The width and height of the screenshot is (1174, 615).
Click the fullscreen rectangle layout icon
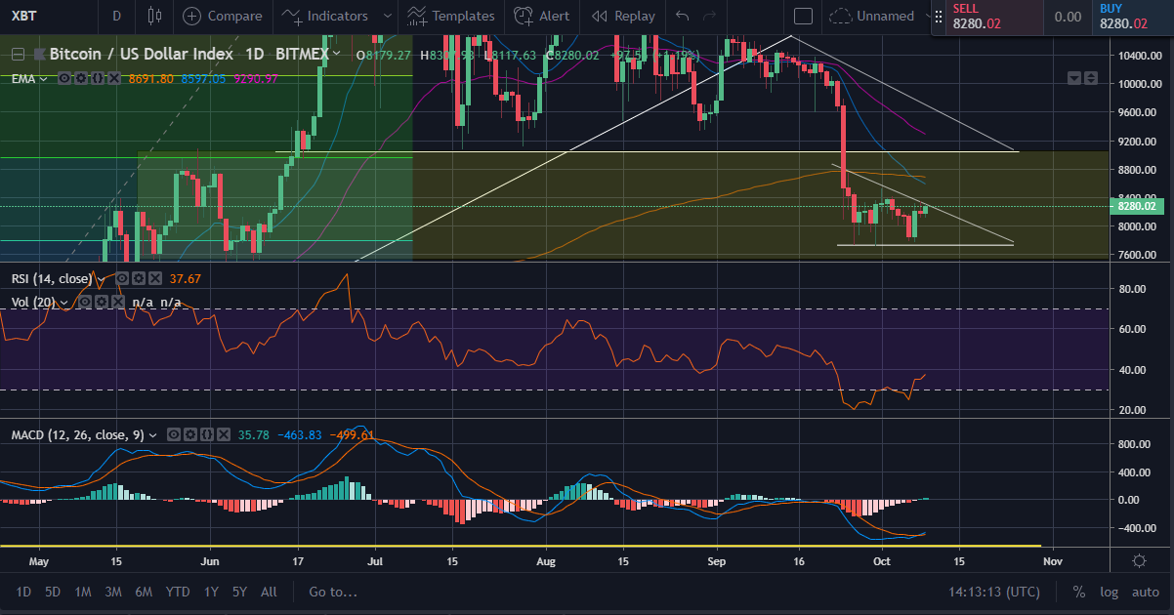pos(803,16)
